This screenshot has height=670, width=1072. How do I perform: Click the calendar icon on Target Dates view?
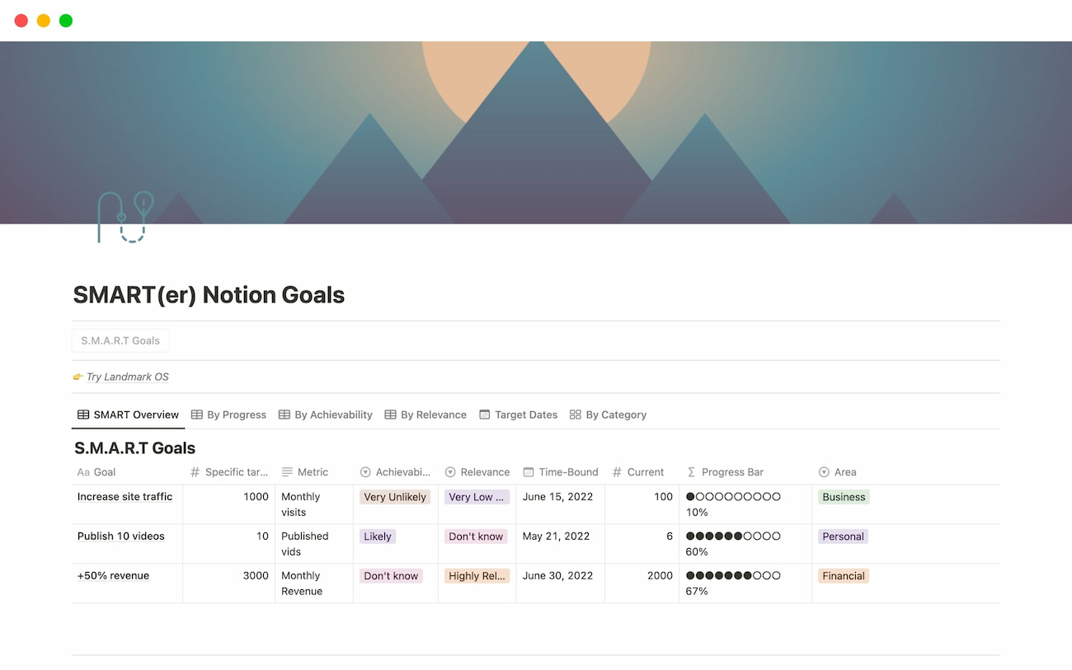(485, 415)
